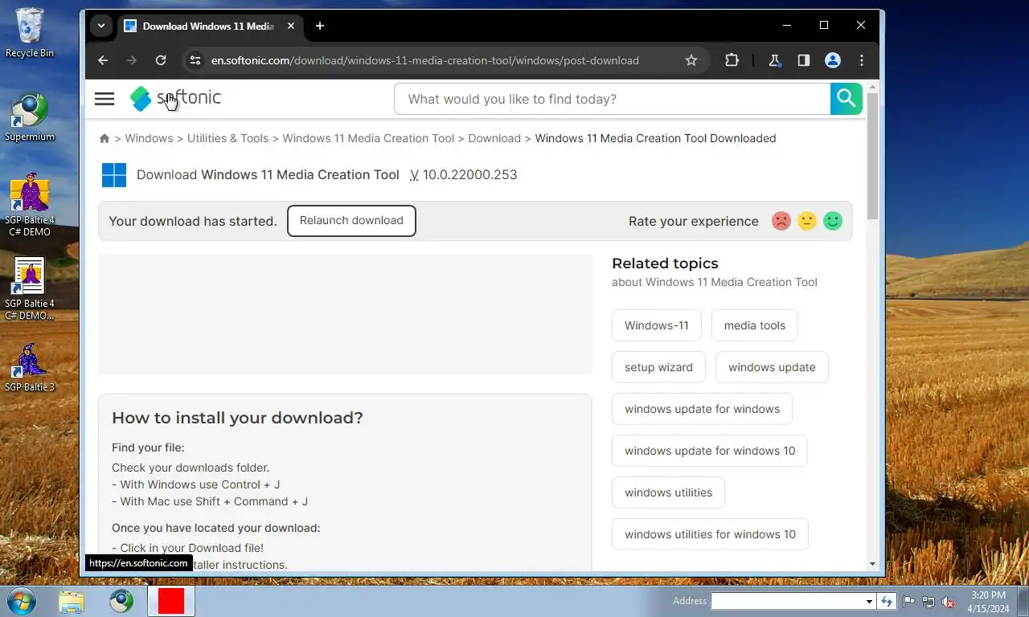This screenshot has height=617, width=1029.
Task: Open the taskbar clock showing 3:20 PM
Action: coord(988,602)
